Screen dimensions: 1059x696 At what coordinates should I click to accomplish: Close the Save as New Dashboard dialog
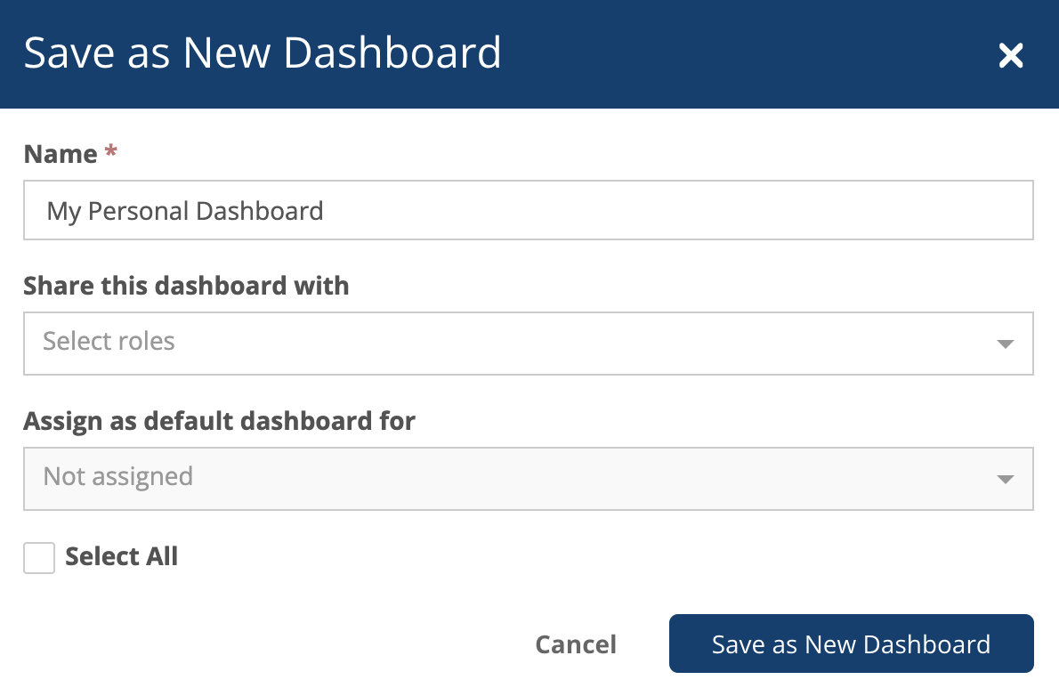pyautogui.click(x=1010, y=55)
